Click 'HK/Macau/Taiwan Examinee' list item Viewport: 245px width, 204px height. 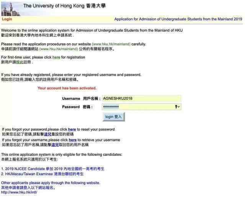42,174
